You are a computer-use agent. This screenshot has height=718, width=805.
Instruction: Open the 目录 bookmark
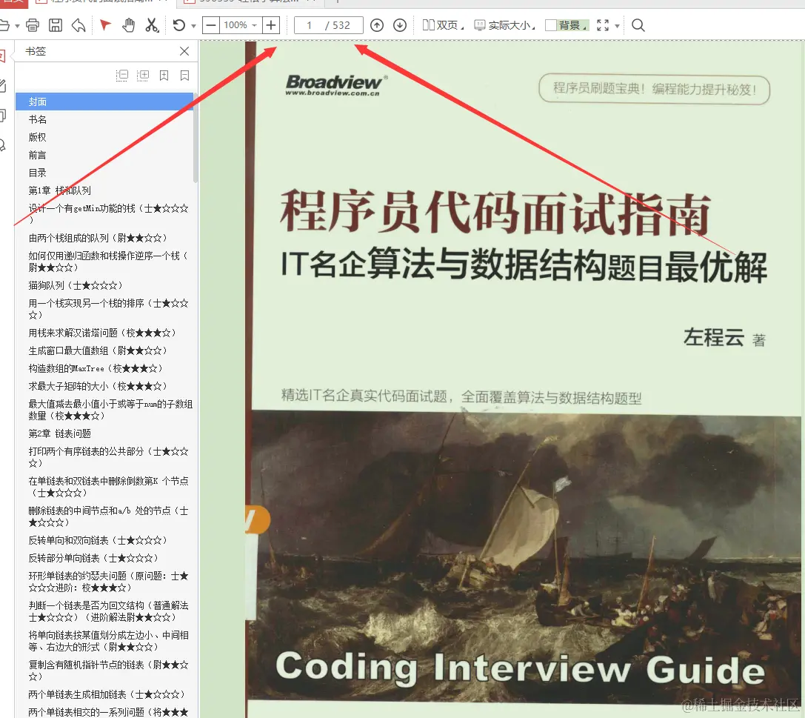(38, 173)
